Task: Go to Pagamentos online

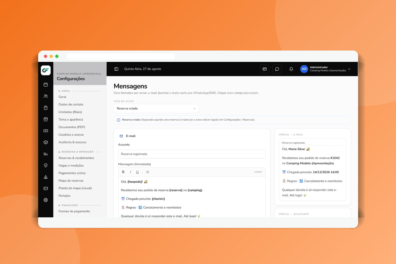Action: click(72, 173)
